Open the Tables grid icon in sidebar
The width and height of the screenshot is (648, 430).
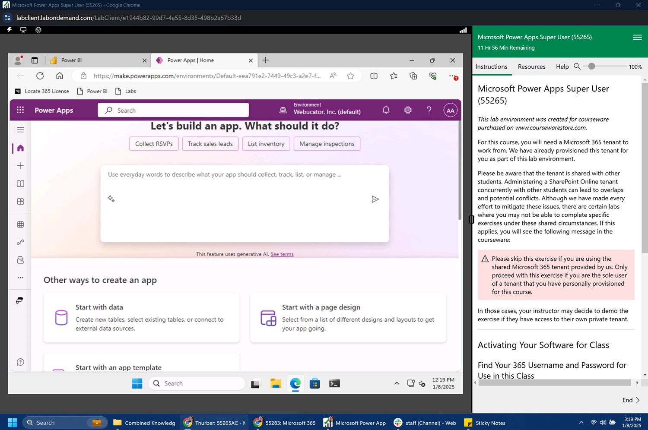coord(20,224)
